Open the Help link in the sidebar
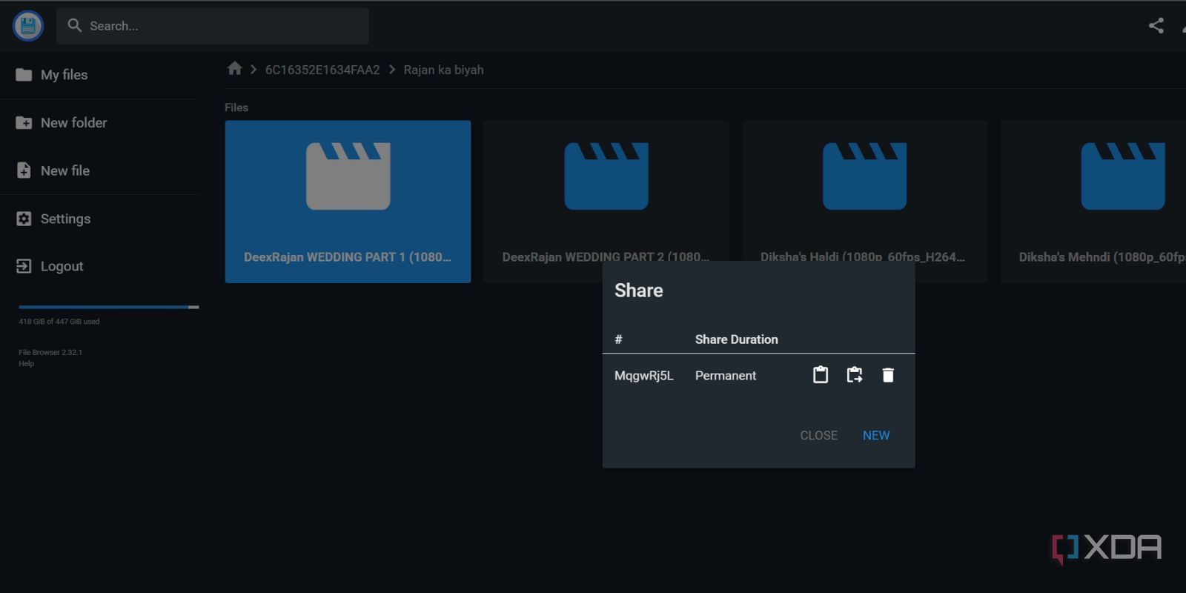Image resolution: width=1186 pixels, height=593 pixels. click(x=26, y=363)
